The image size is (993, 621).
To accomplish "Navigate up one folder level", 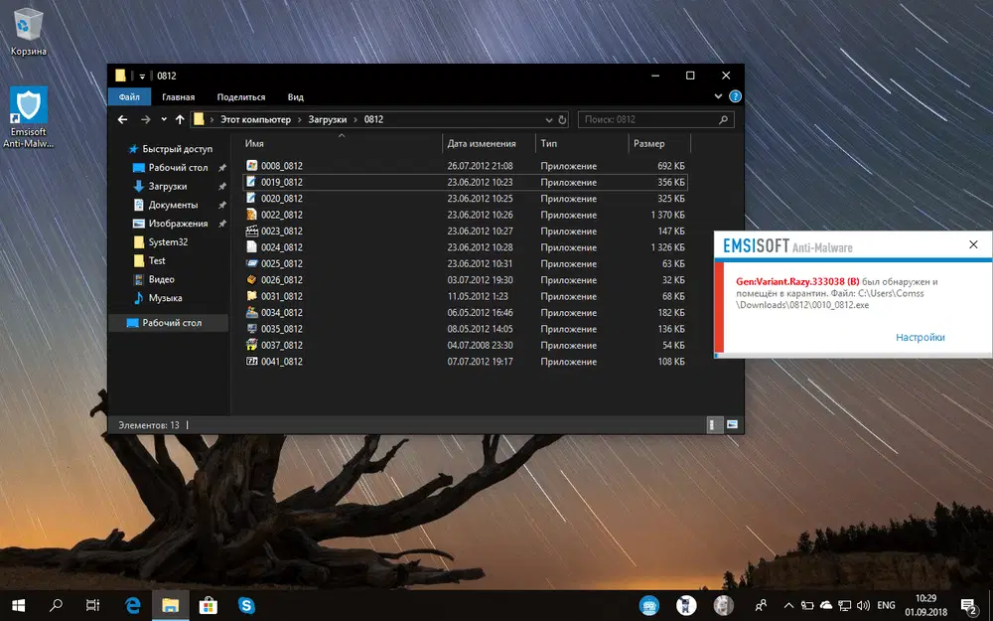I will pyautogui.click(x=180, y=119).
